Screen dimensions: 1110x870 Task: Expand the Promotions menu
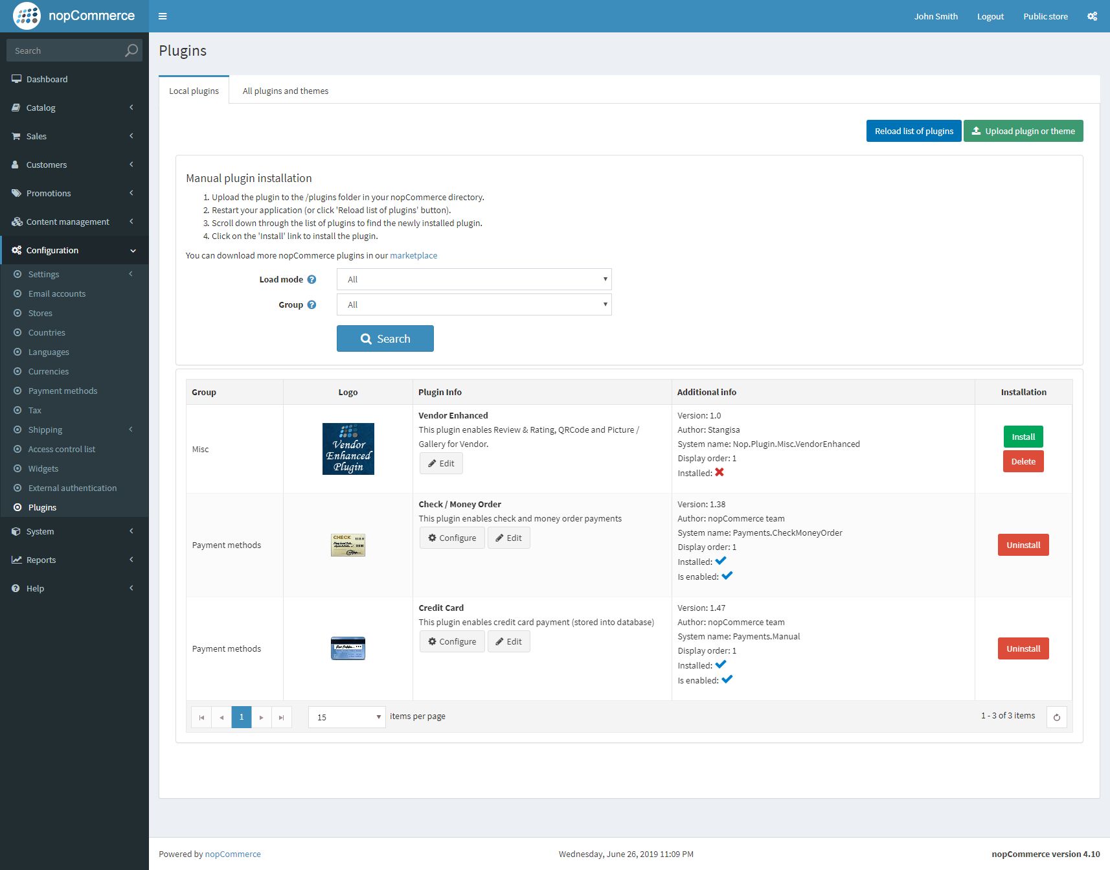click(x=74, y=193)
